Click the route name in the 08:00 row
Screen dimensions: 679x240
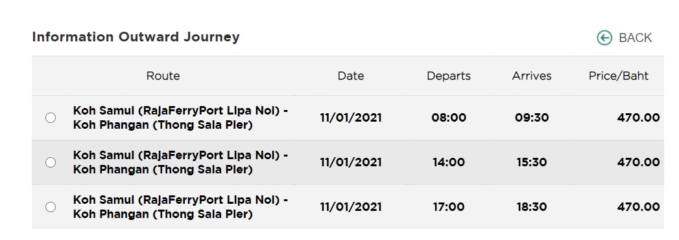click(x=180, y=118)
